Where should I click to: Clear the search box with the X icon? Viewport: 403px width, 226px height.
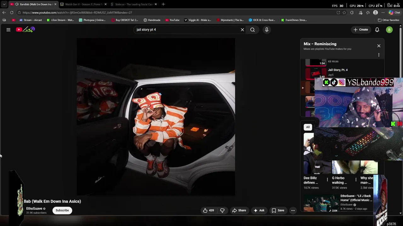(242, 30)
